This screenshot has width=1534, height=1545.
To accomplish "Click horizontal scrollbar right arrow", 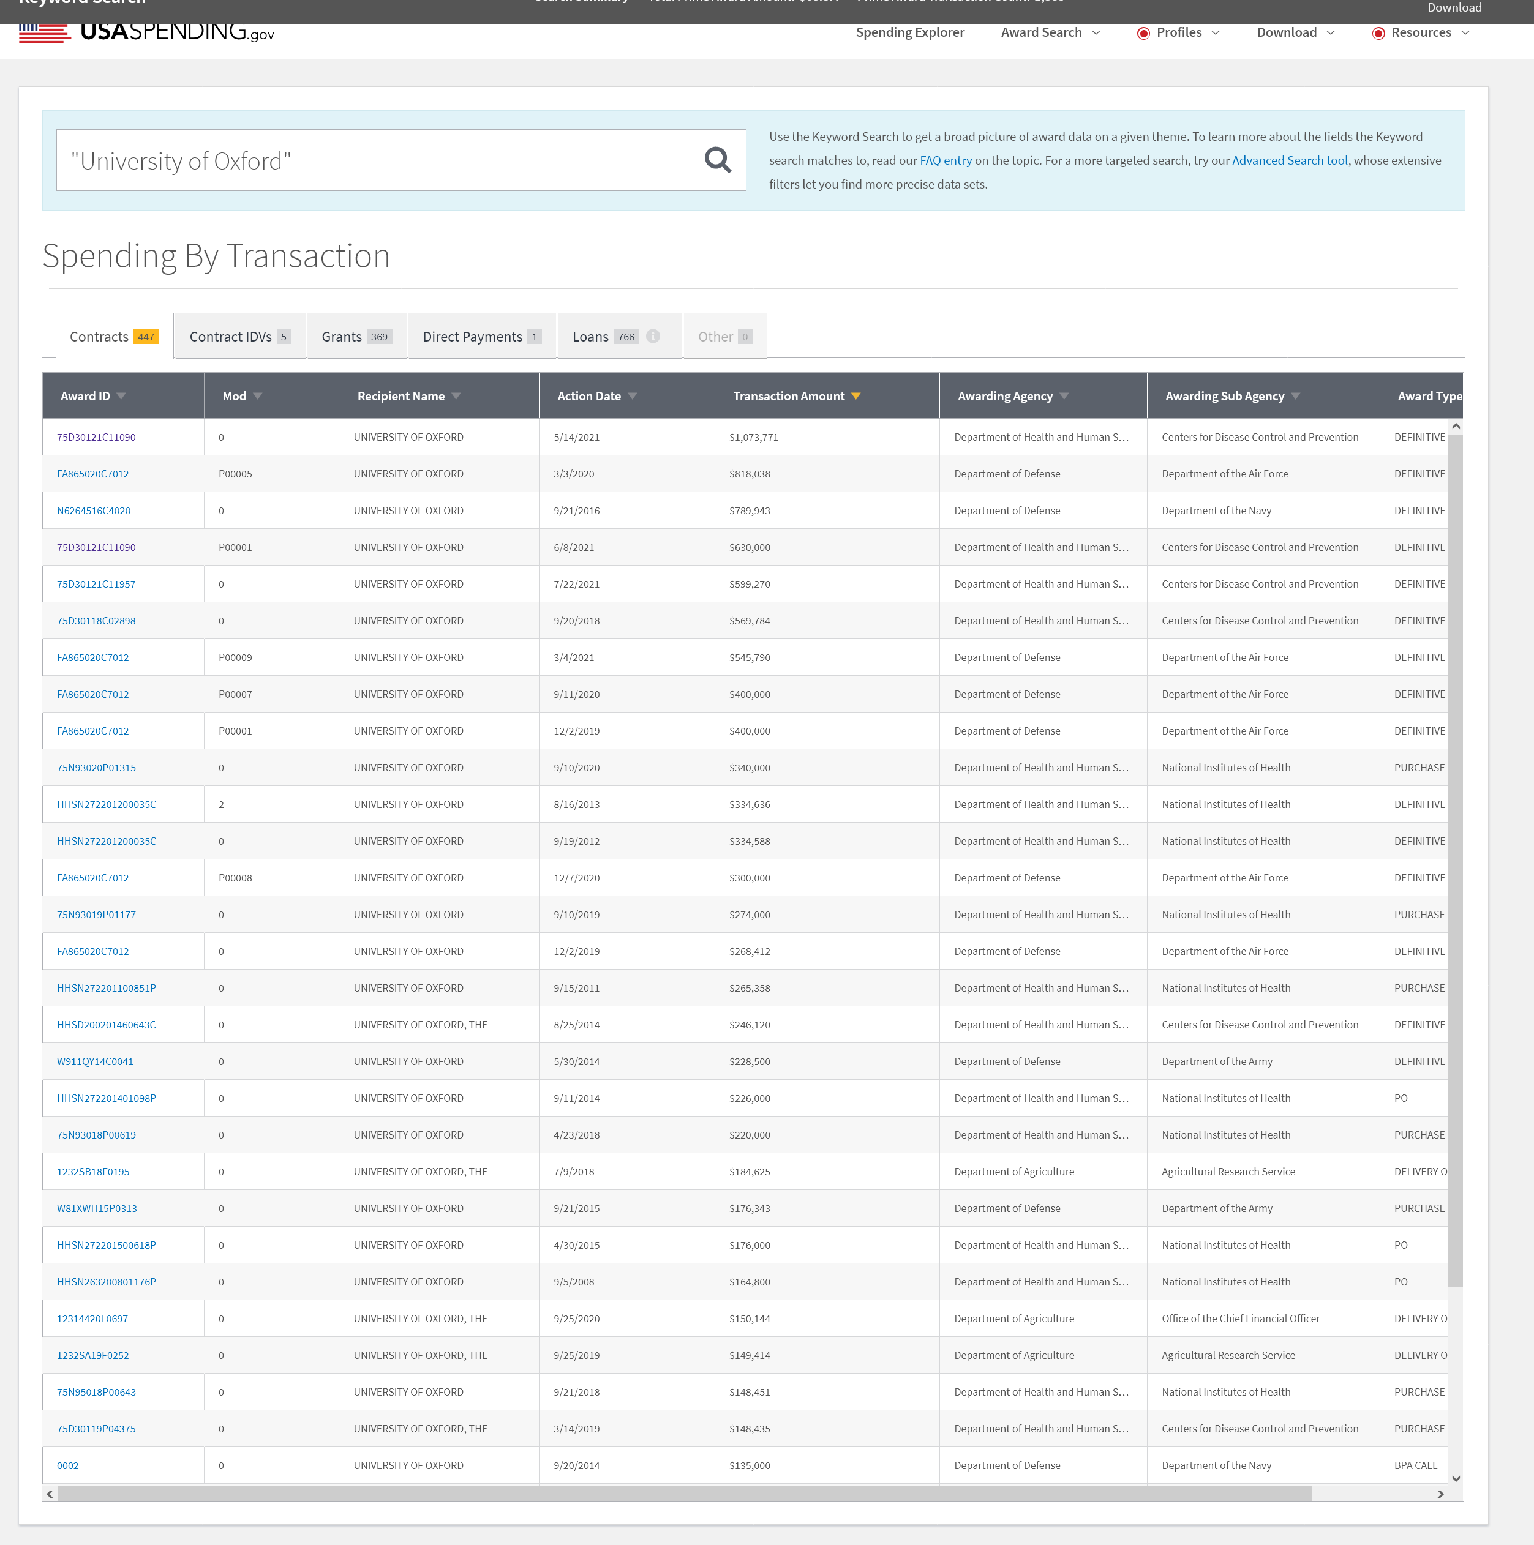I will (1440, 1494).
